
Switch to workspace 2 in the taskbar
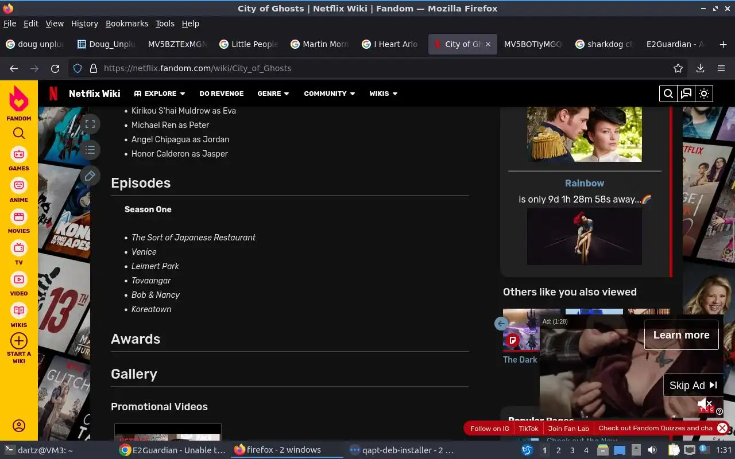click(x=558, y=450)
